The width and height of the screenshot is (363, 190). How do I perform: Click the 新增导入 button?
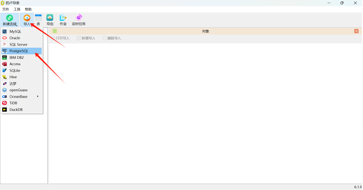pyautogui.click(x=86, y=38)
